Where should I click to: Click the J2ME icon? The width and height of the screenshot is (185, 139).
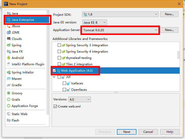(9, 32)
